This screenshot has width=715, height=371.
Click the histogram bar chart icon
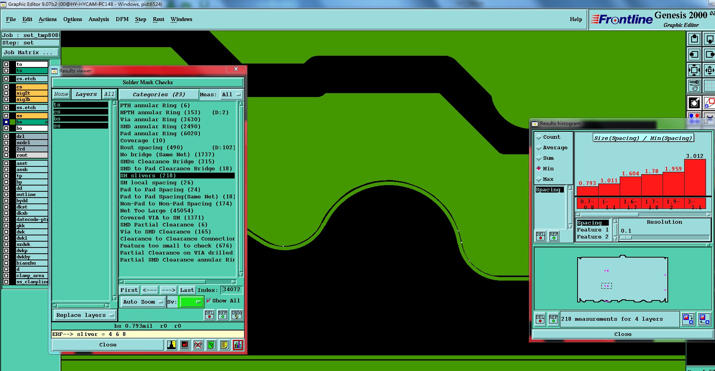coord(237,345)
